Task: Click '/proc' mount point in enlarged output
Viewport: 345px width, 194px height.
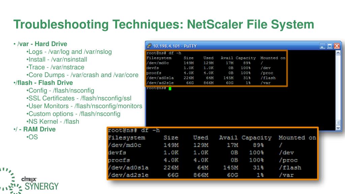Action: (x=288, y=160)
